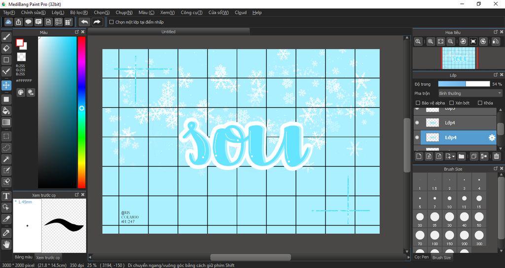
Task: Redo the last undone action
Action: (97, 22)
